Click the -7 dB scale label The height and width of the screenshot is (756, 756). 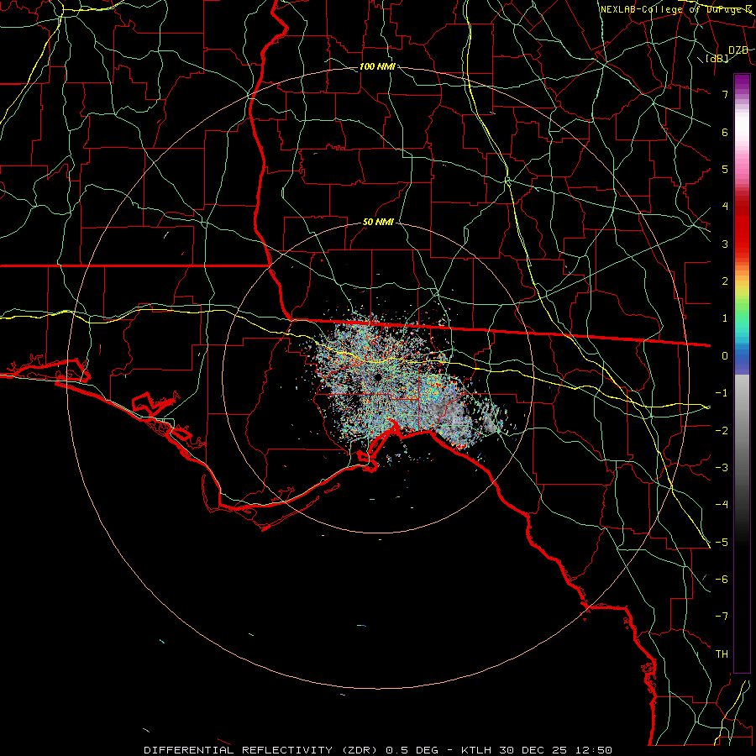pos(722,617)
